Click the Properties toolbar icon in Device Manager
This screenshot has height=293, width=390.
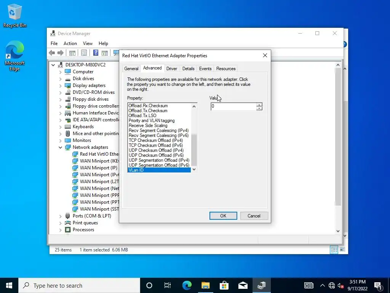pyautogui.click(x=84, y=53)
